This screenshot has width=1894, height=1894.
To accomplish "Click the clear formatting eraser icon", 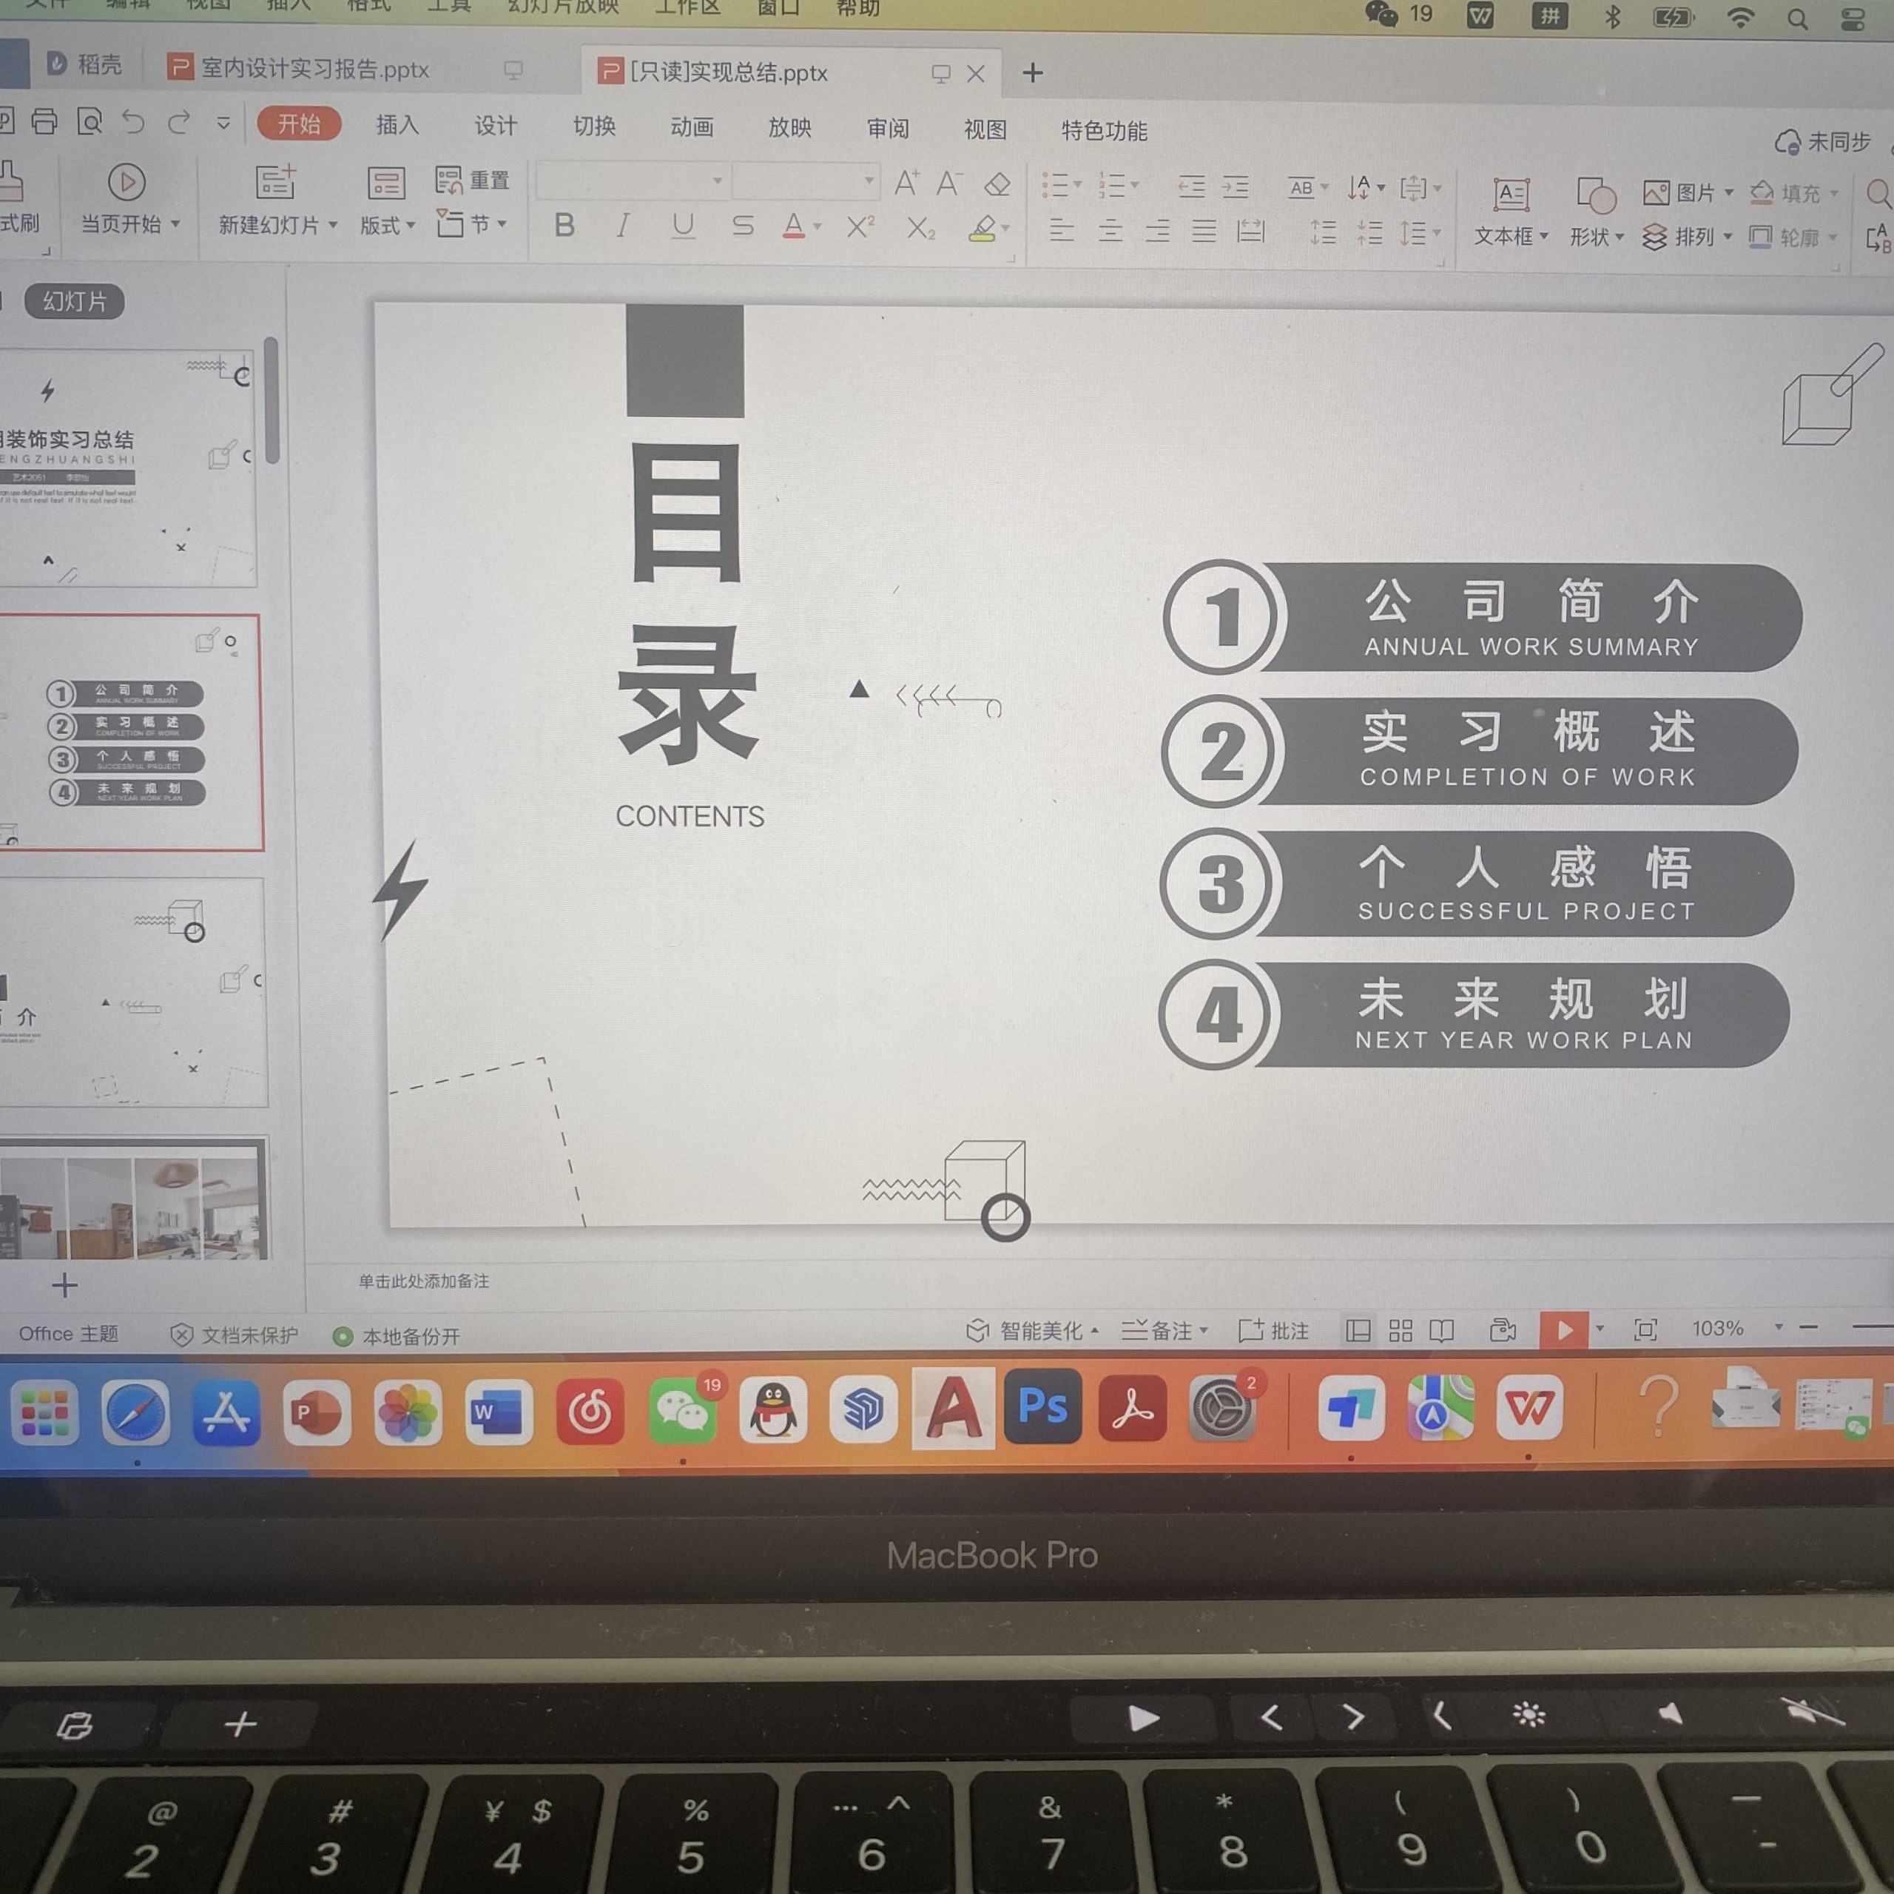I will 997,183.
